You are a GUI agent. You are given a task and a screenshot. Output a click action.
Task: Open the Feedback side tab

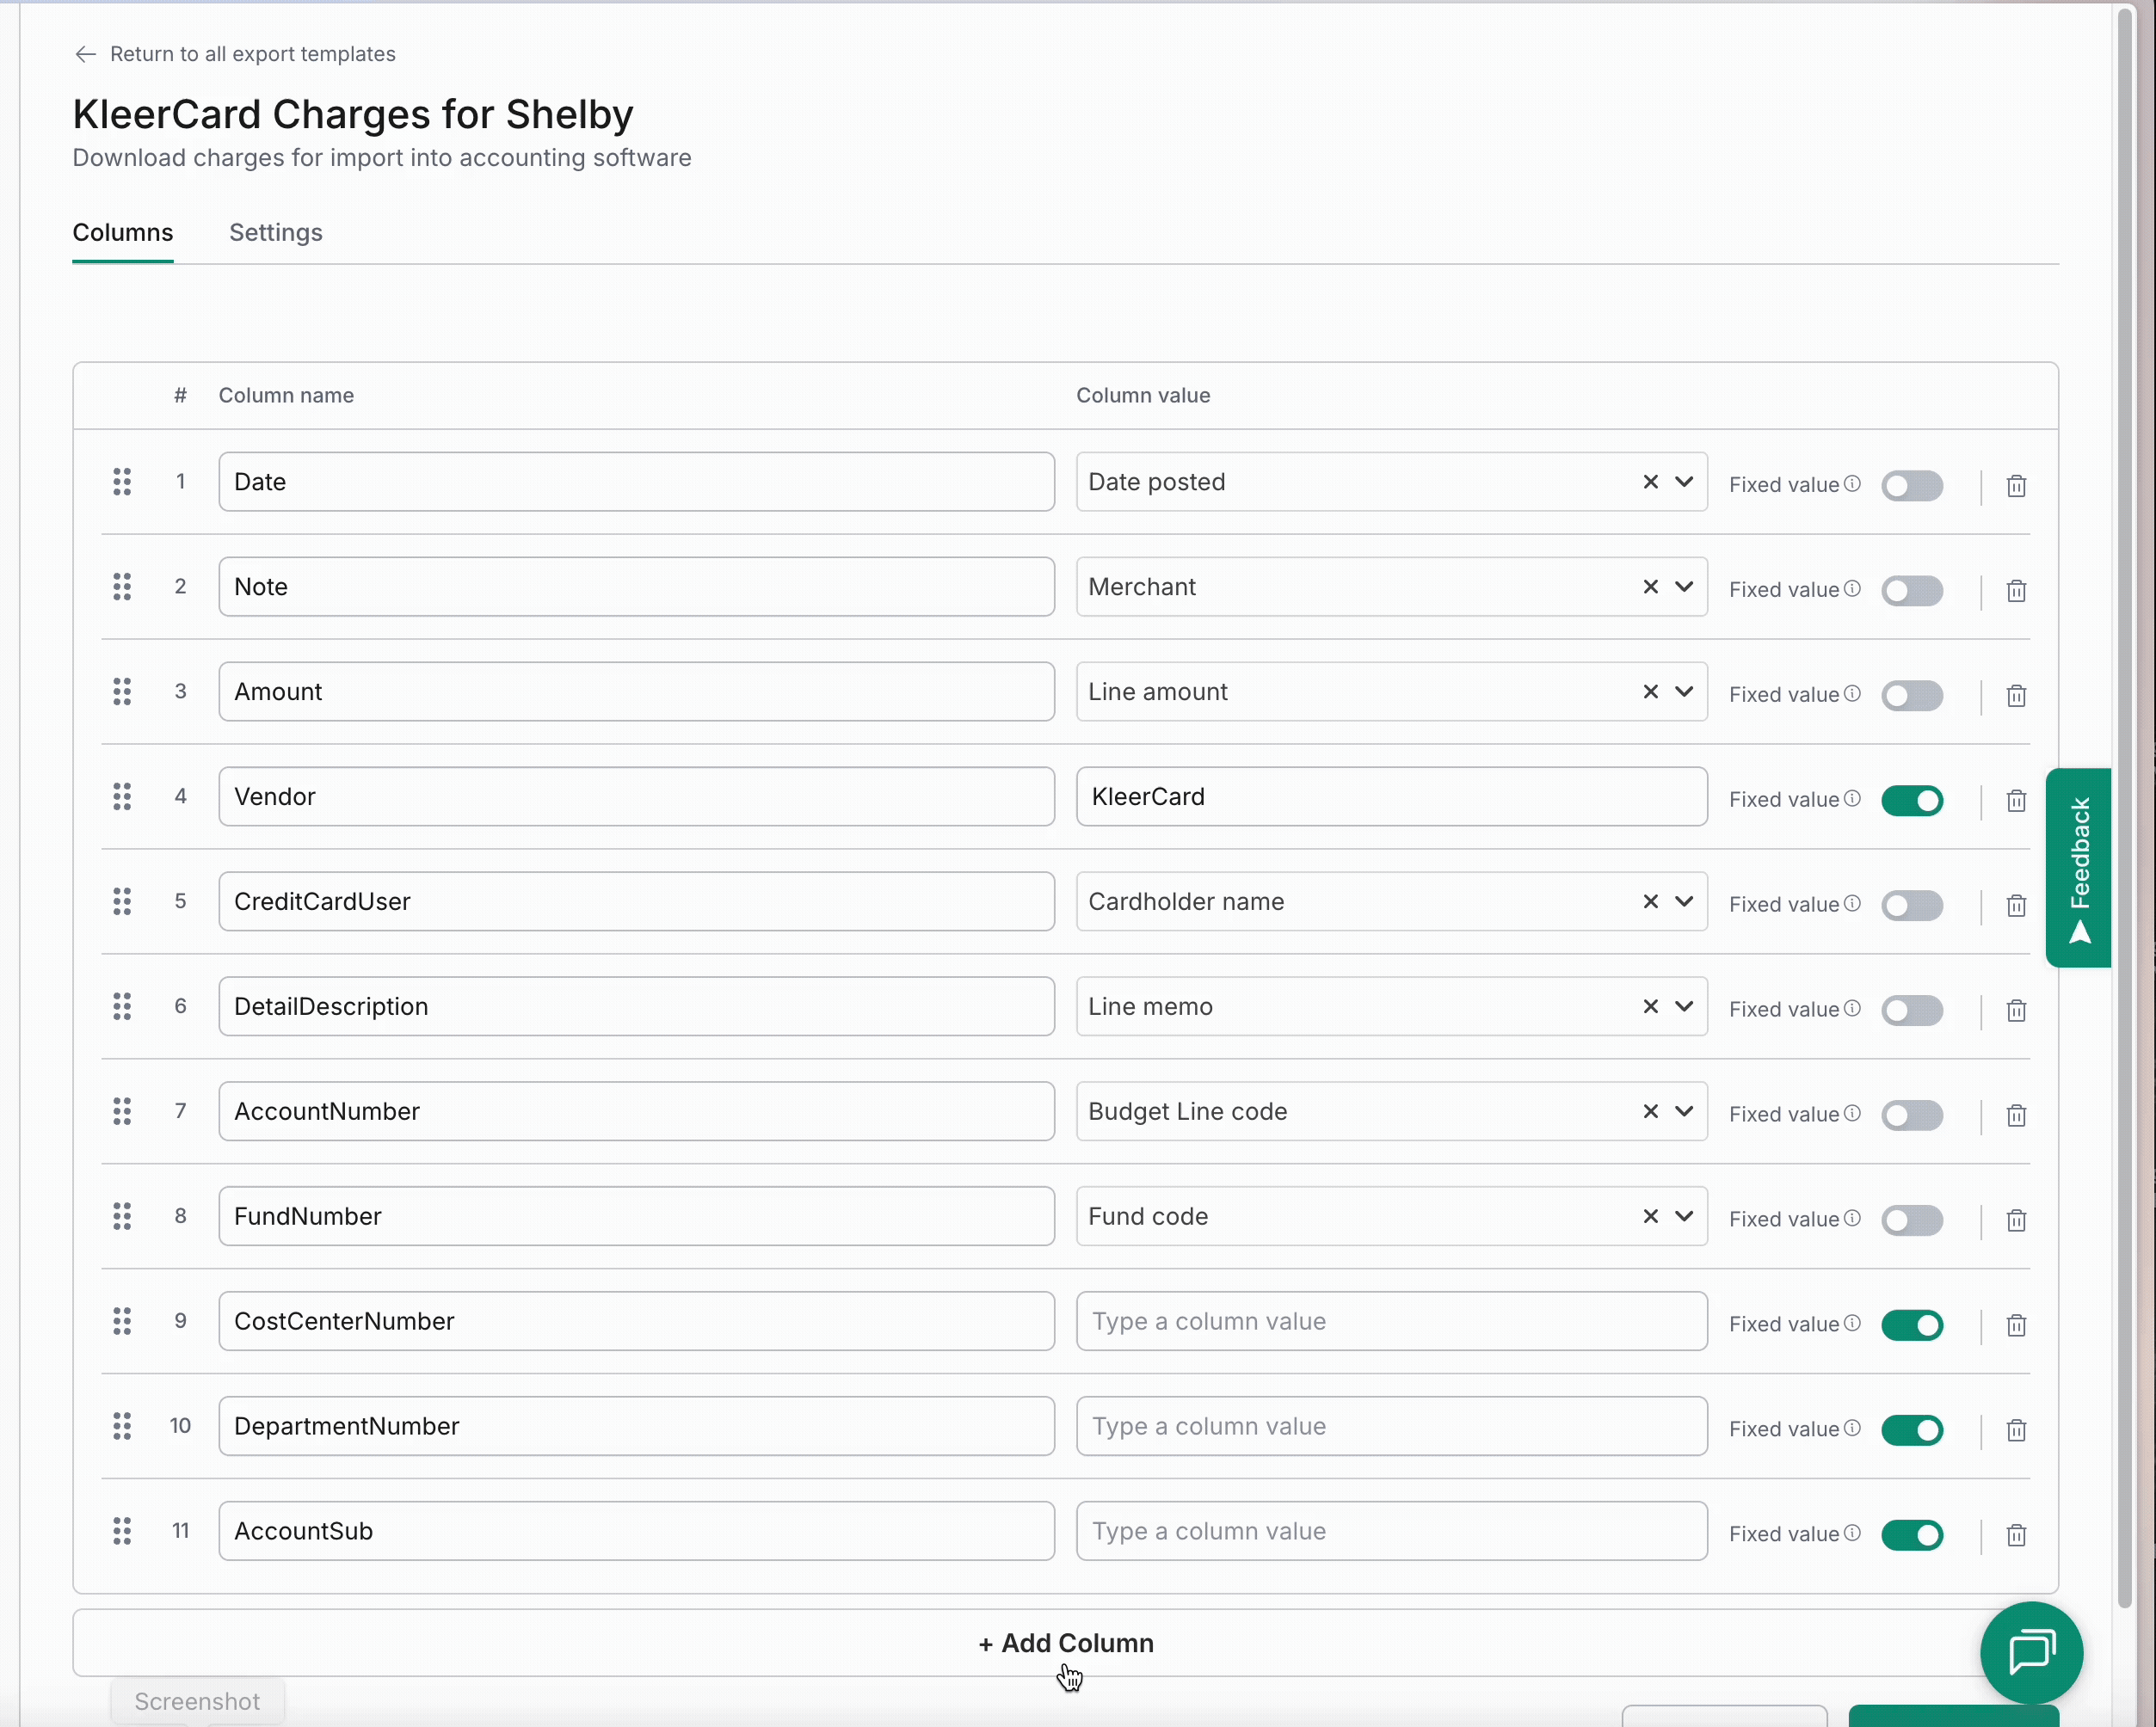tap(2078, 866)
